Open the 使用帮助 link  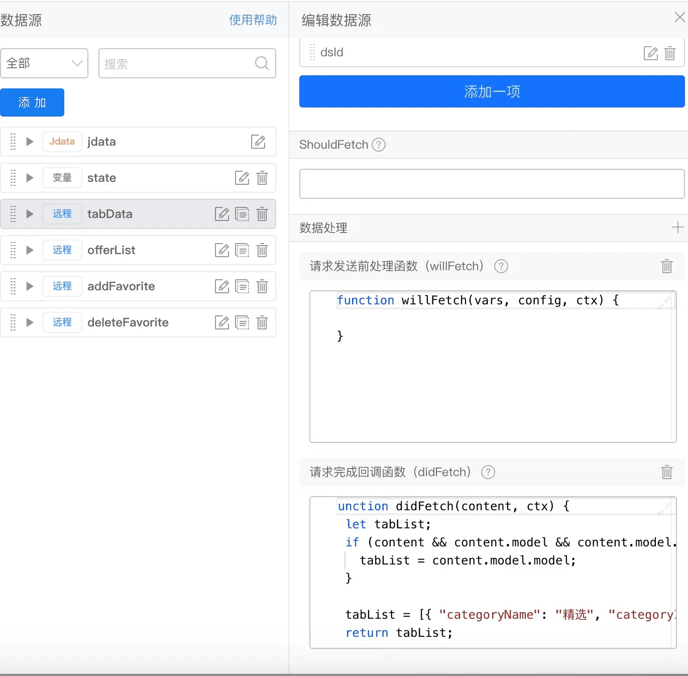point(253,20)
